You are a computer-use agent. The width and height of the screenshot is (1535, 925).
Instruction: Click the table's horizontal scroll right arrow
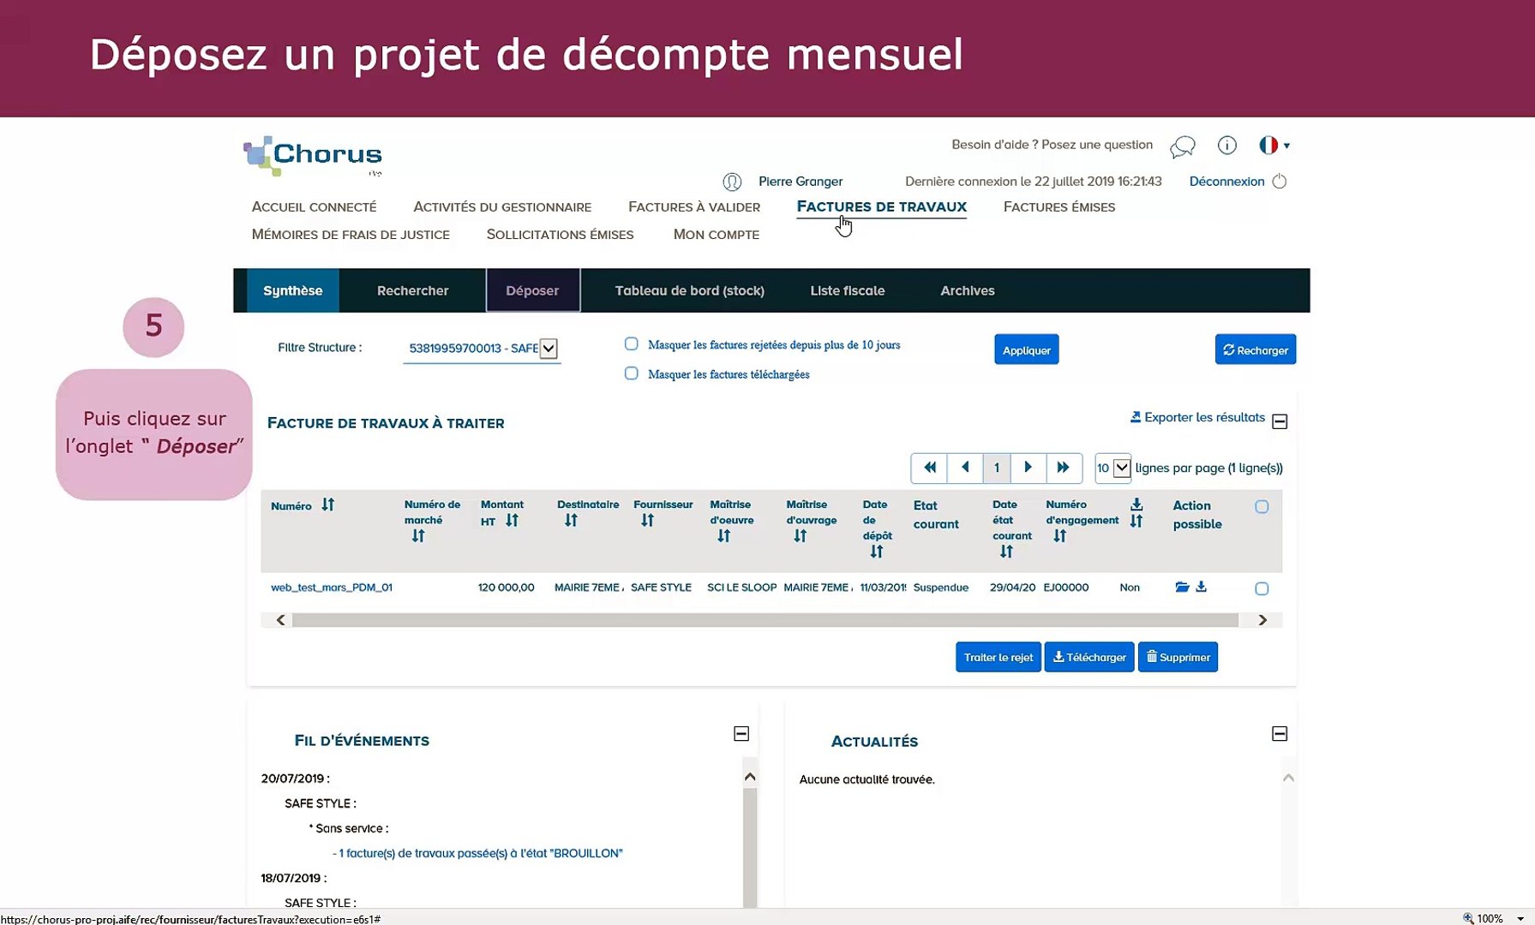pyautogui.click(x=1262, y=620)
